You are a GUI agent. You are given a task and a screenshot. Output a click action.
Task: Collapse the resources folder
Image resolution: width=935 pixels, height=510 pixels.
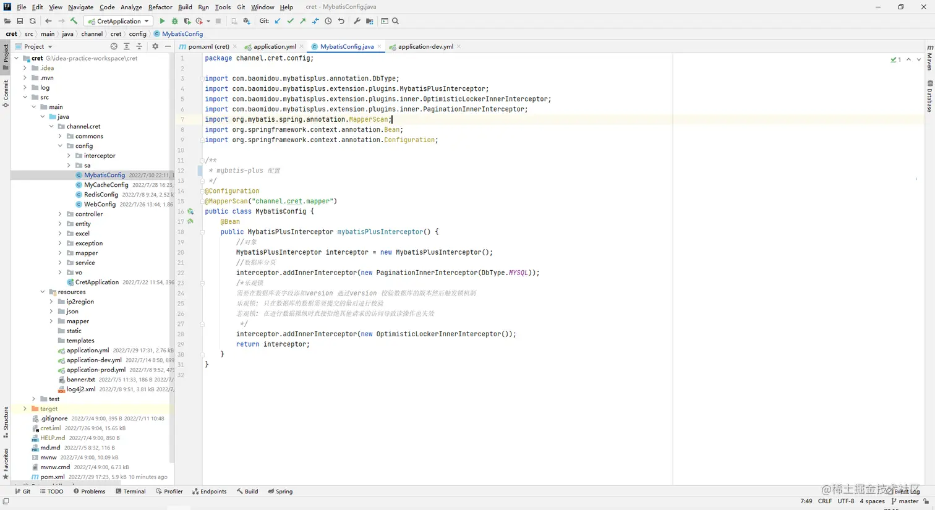point(42,291)
